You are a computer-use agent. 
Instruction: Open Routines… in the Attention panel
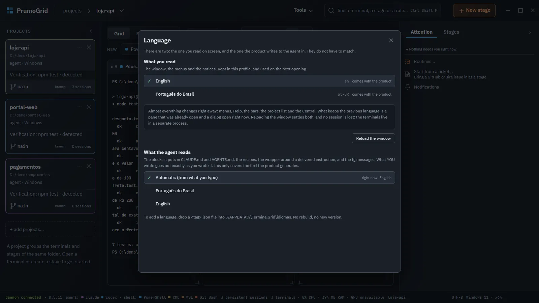pyautogui.click(x=424, y=62)
